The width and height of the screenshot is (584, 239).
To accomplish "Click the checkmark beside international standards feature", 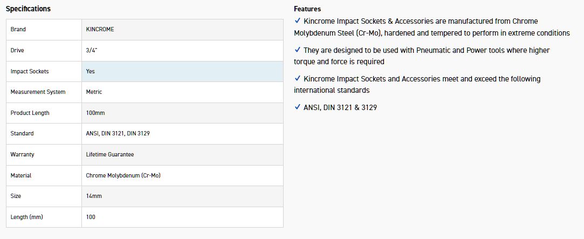I will 298,78.
